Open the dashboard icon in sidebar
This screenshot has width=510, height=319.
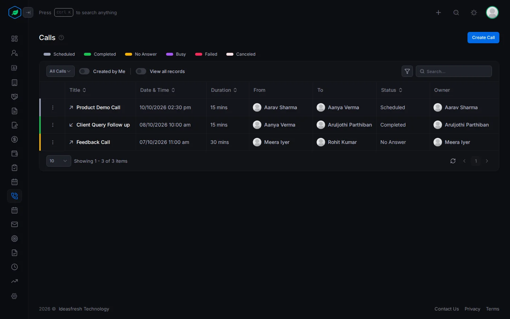pyautogui.click(x=15, y=39)
